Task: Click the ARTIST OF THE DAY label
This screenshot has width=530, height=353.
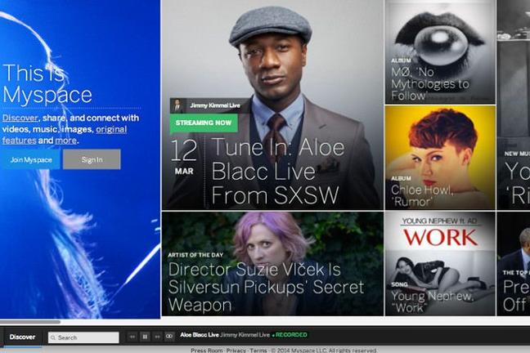Action: [195, 255]
